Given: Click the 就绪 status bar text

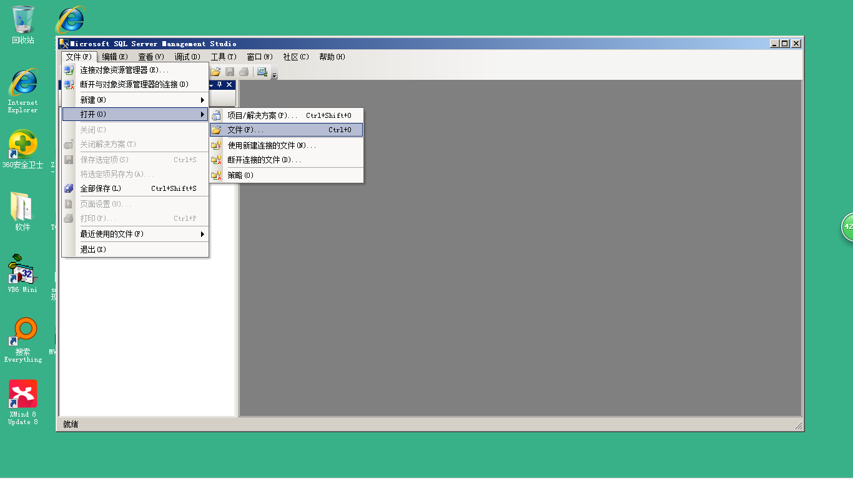Looking at the screenshot, I should (x=71, y=425).
